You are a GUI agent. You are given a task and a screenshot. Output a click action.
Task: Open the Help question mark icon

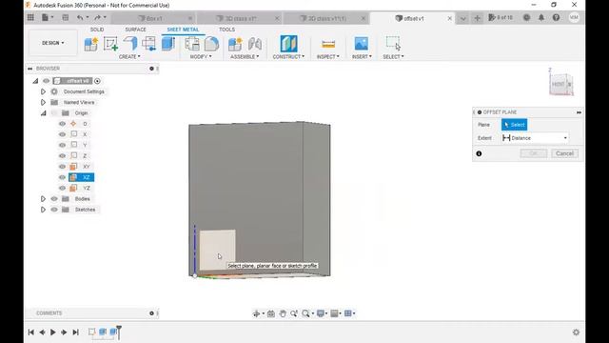pyautogui.click(x=556, y=17)
